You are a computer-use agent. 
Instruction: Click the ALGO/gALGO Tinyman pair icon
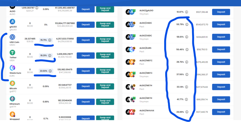(130, 12)
